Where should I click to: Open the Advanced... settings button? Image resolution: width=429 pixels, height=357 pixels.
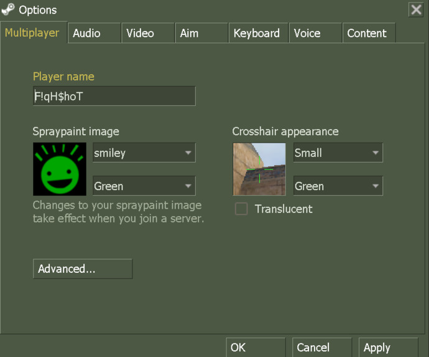[83, 269]
